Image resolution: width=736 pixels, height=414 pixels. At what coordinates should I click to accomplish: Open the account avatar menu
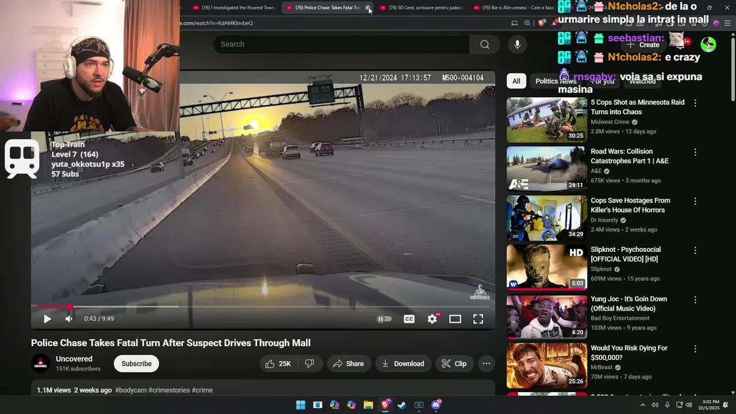point(708,44)
